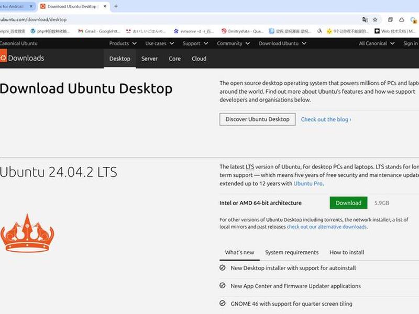
Task: Open the Gmail bookmark
Action: (x=99, y=31)
